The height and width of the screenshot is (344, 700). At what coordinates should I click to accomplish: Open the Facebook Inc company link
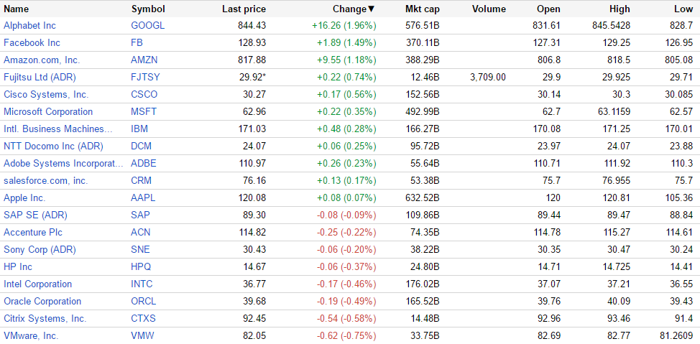[32, 42]
